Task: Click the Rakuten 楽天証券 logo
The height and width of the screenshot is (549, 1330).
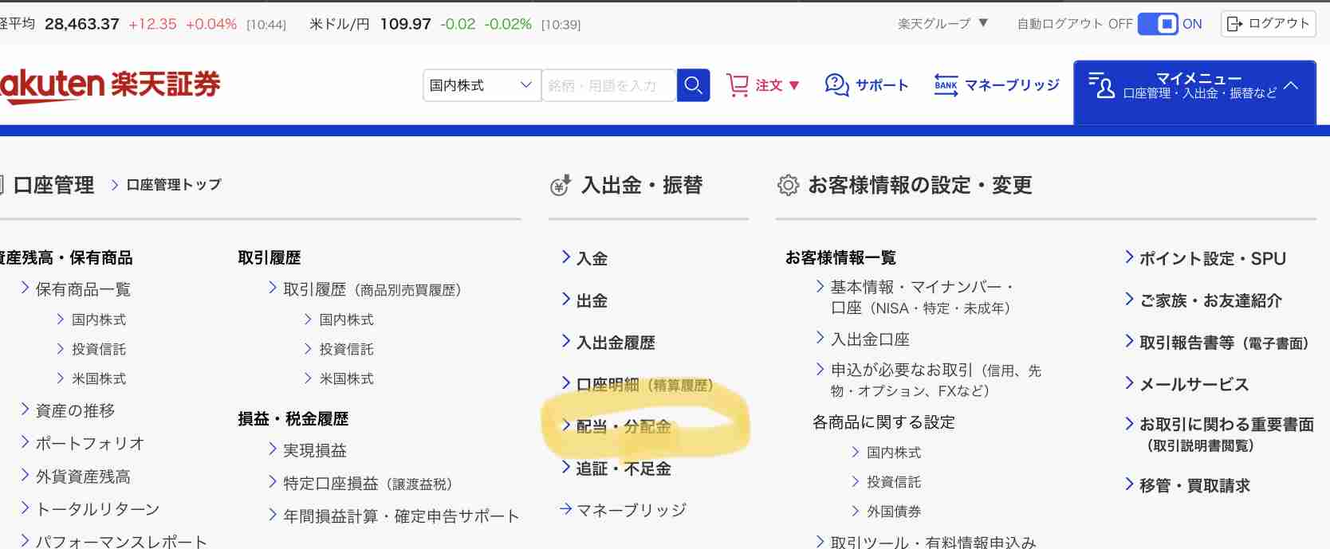Action: tap(110, 84)
